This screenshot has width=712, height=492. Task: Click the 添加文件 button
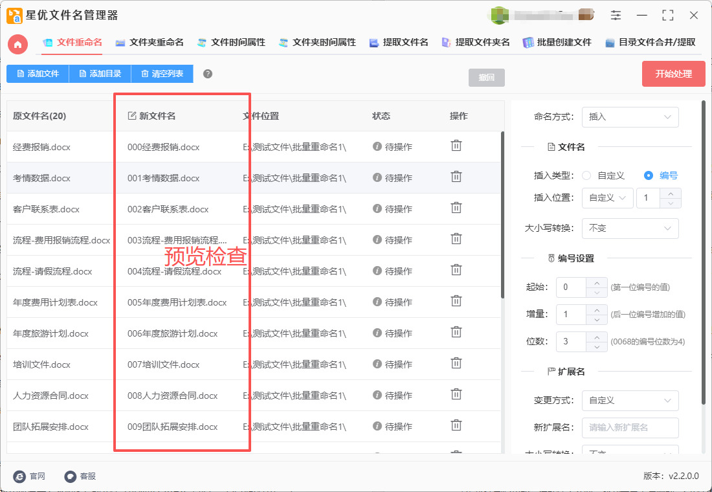point(38,74)
